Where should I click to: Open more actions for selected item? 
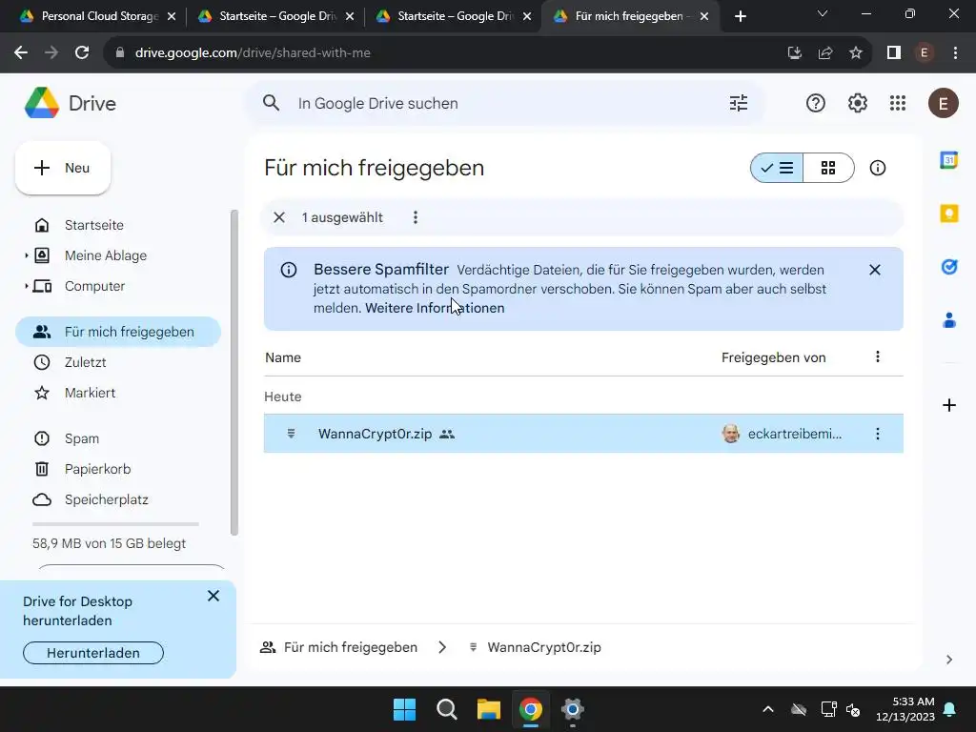[416, 217]
